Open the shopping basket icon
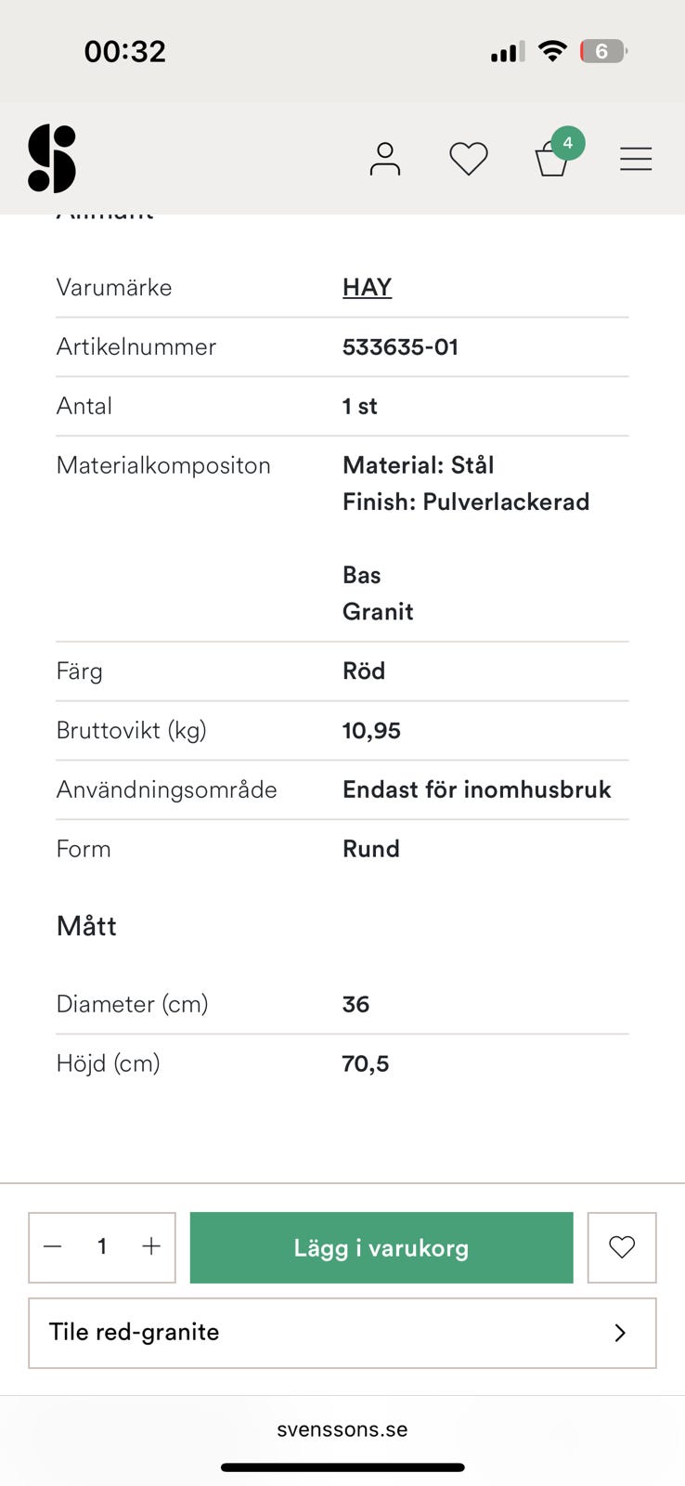The height and width of the screenshot is (1486, 685). click(551, 159)
